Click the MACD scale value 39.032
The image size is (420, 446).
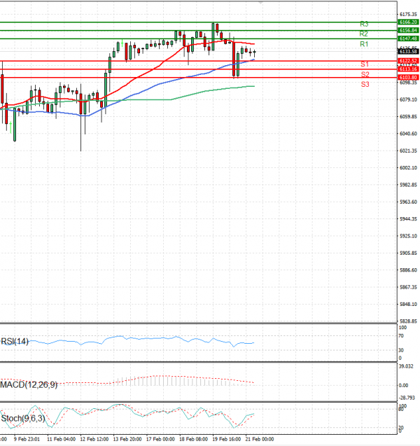406,366
